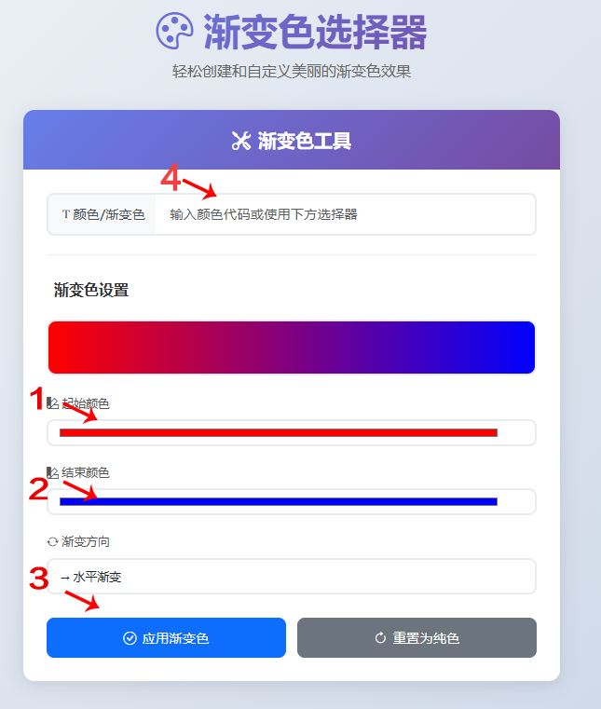The width and height of the screenshot is (601, 709).
Task: Click the 渐变色选择器 page title
Action: (315, 33)
